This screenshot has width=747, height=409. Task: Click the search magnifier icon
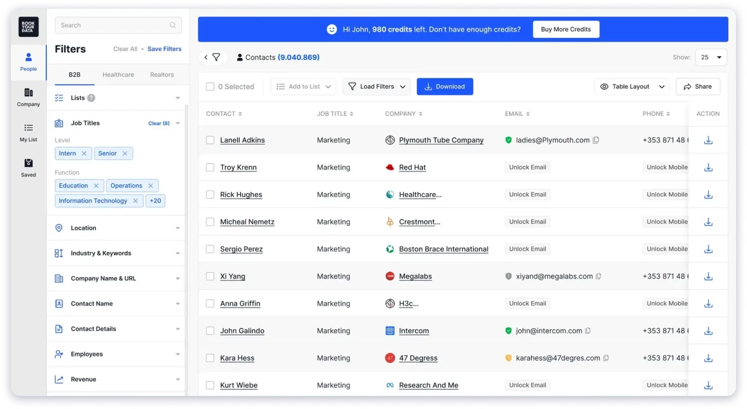tap(173, 25)
